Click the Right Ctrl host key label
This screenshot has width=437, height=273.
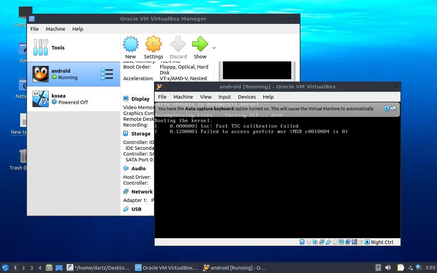tap(382, 242)
